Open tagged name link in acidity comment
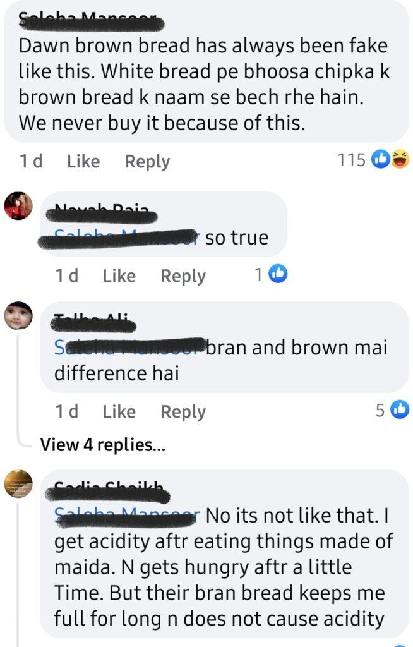413x647 pixels. (x=127, y=516)
